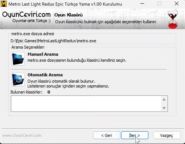Click 'Oyun klasörü otomatik olarak bulunur.' text
185x144 pixels.
tap(61, 81)
